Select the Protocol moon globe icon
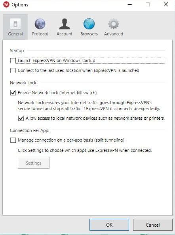 click(x=40, y=24)
